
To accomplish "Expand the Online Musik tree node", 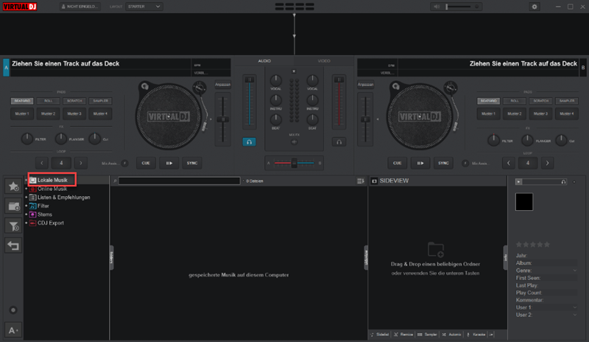I will coord(26,189).
